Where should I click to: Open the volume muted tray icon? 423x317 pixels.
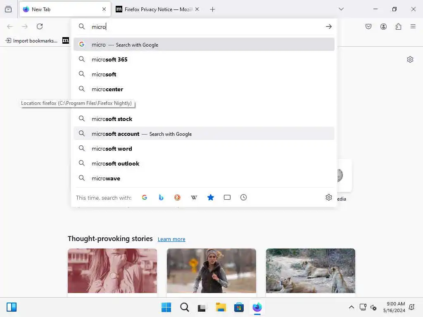tap(373, 307)
